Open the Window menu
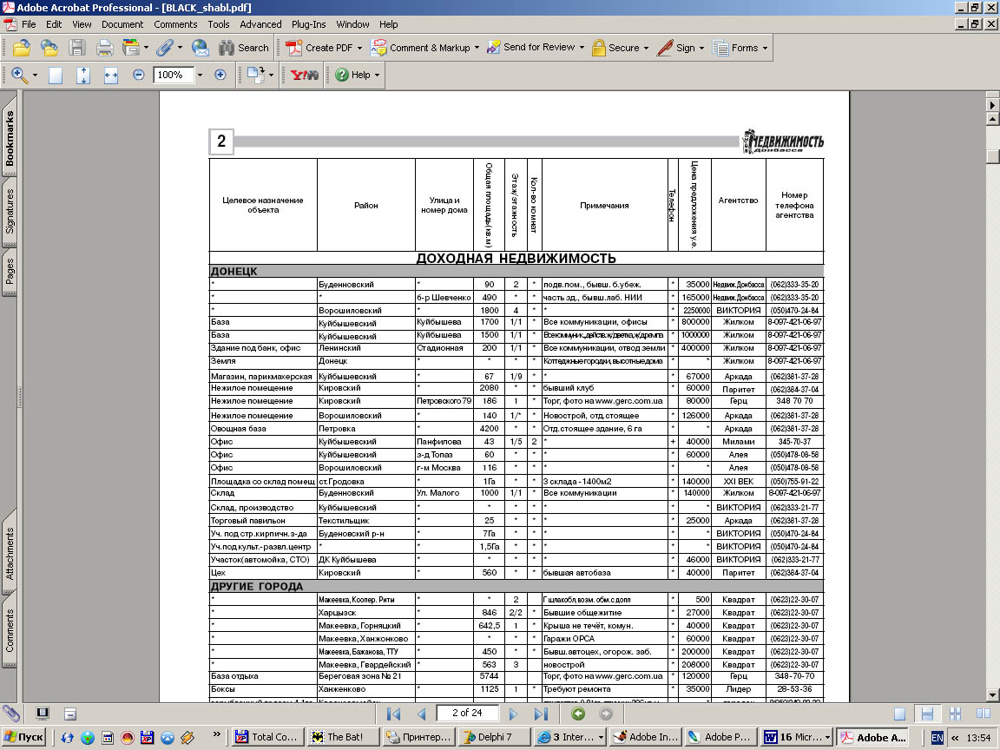1000x750 pixels. click(352, 25)
